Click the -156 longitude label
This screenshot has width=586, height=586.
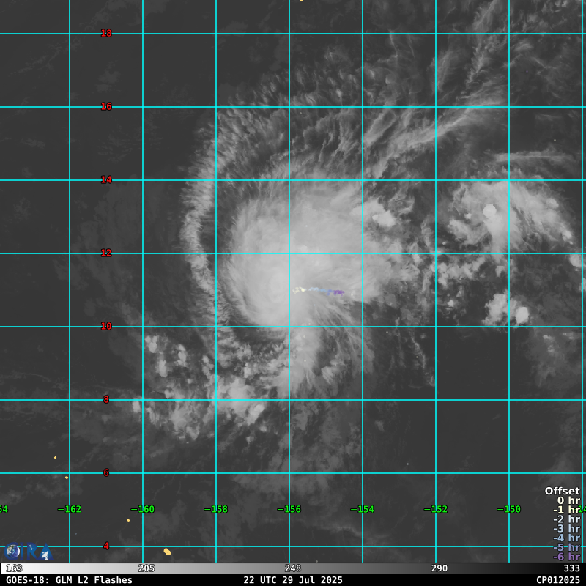[289, 509]
